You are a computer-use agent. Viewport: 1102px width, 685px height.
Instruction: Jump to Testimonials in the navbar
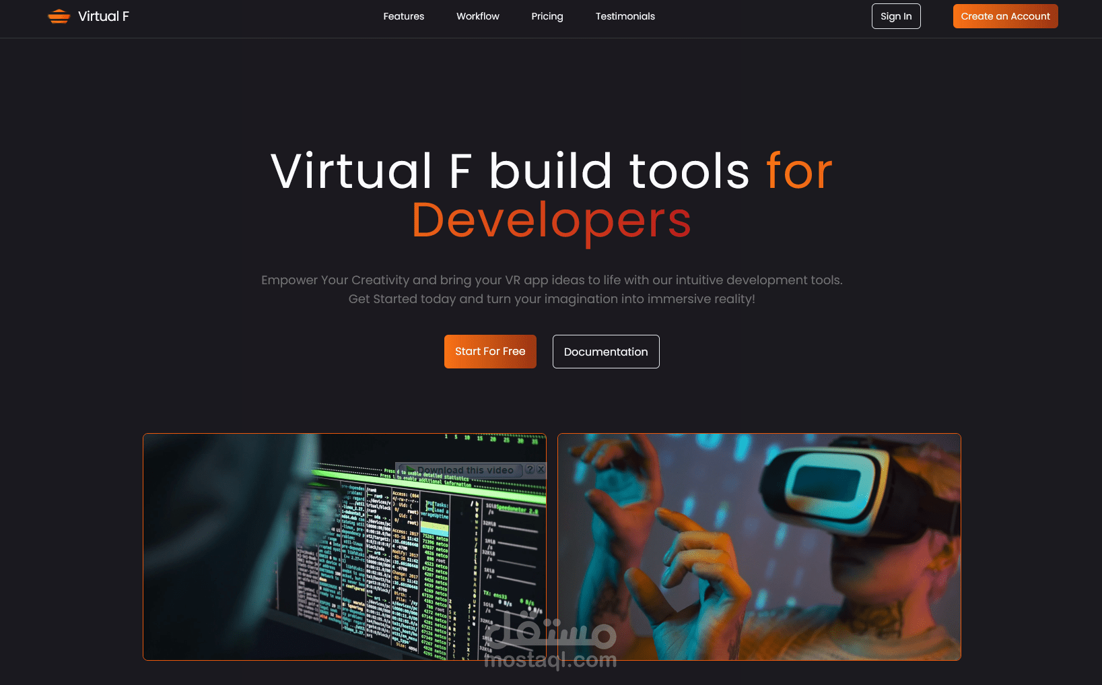625,16
